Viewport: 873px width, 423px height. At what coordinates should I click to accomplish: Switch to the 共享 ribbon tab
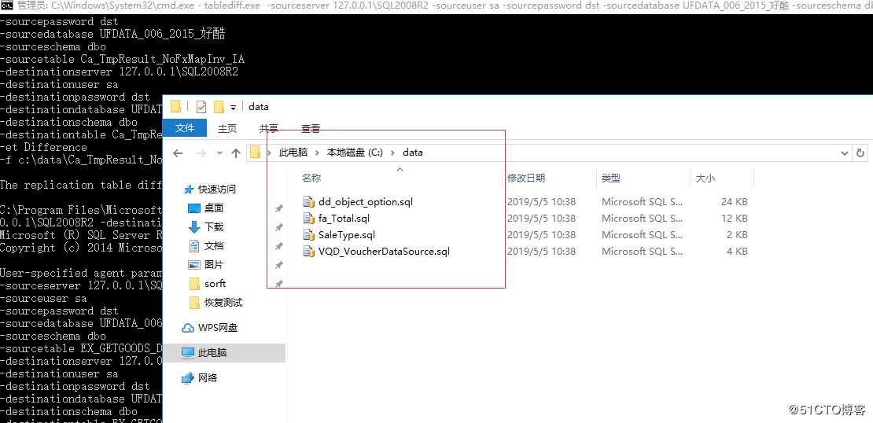pyautogui.click(x=269, y=129)
